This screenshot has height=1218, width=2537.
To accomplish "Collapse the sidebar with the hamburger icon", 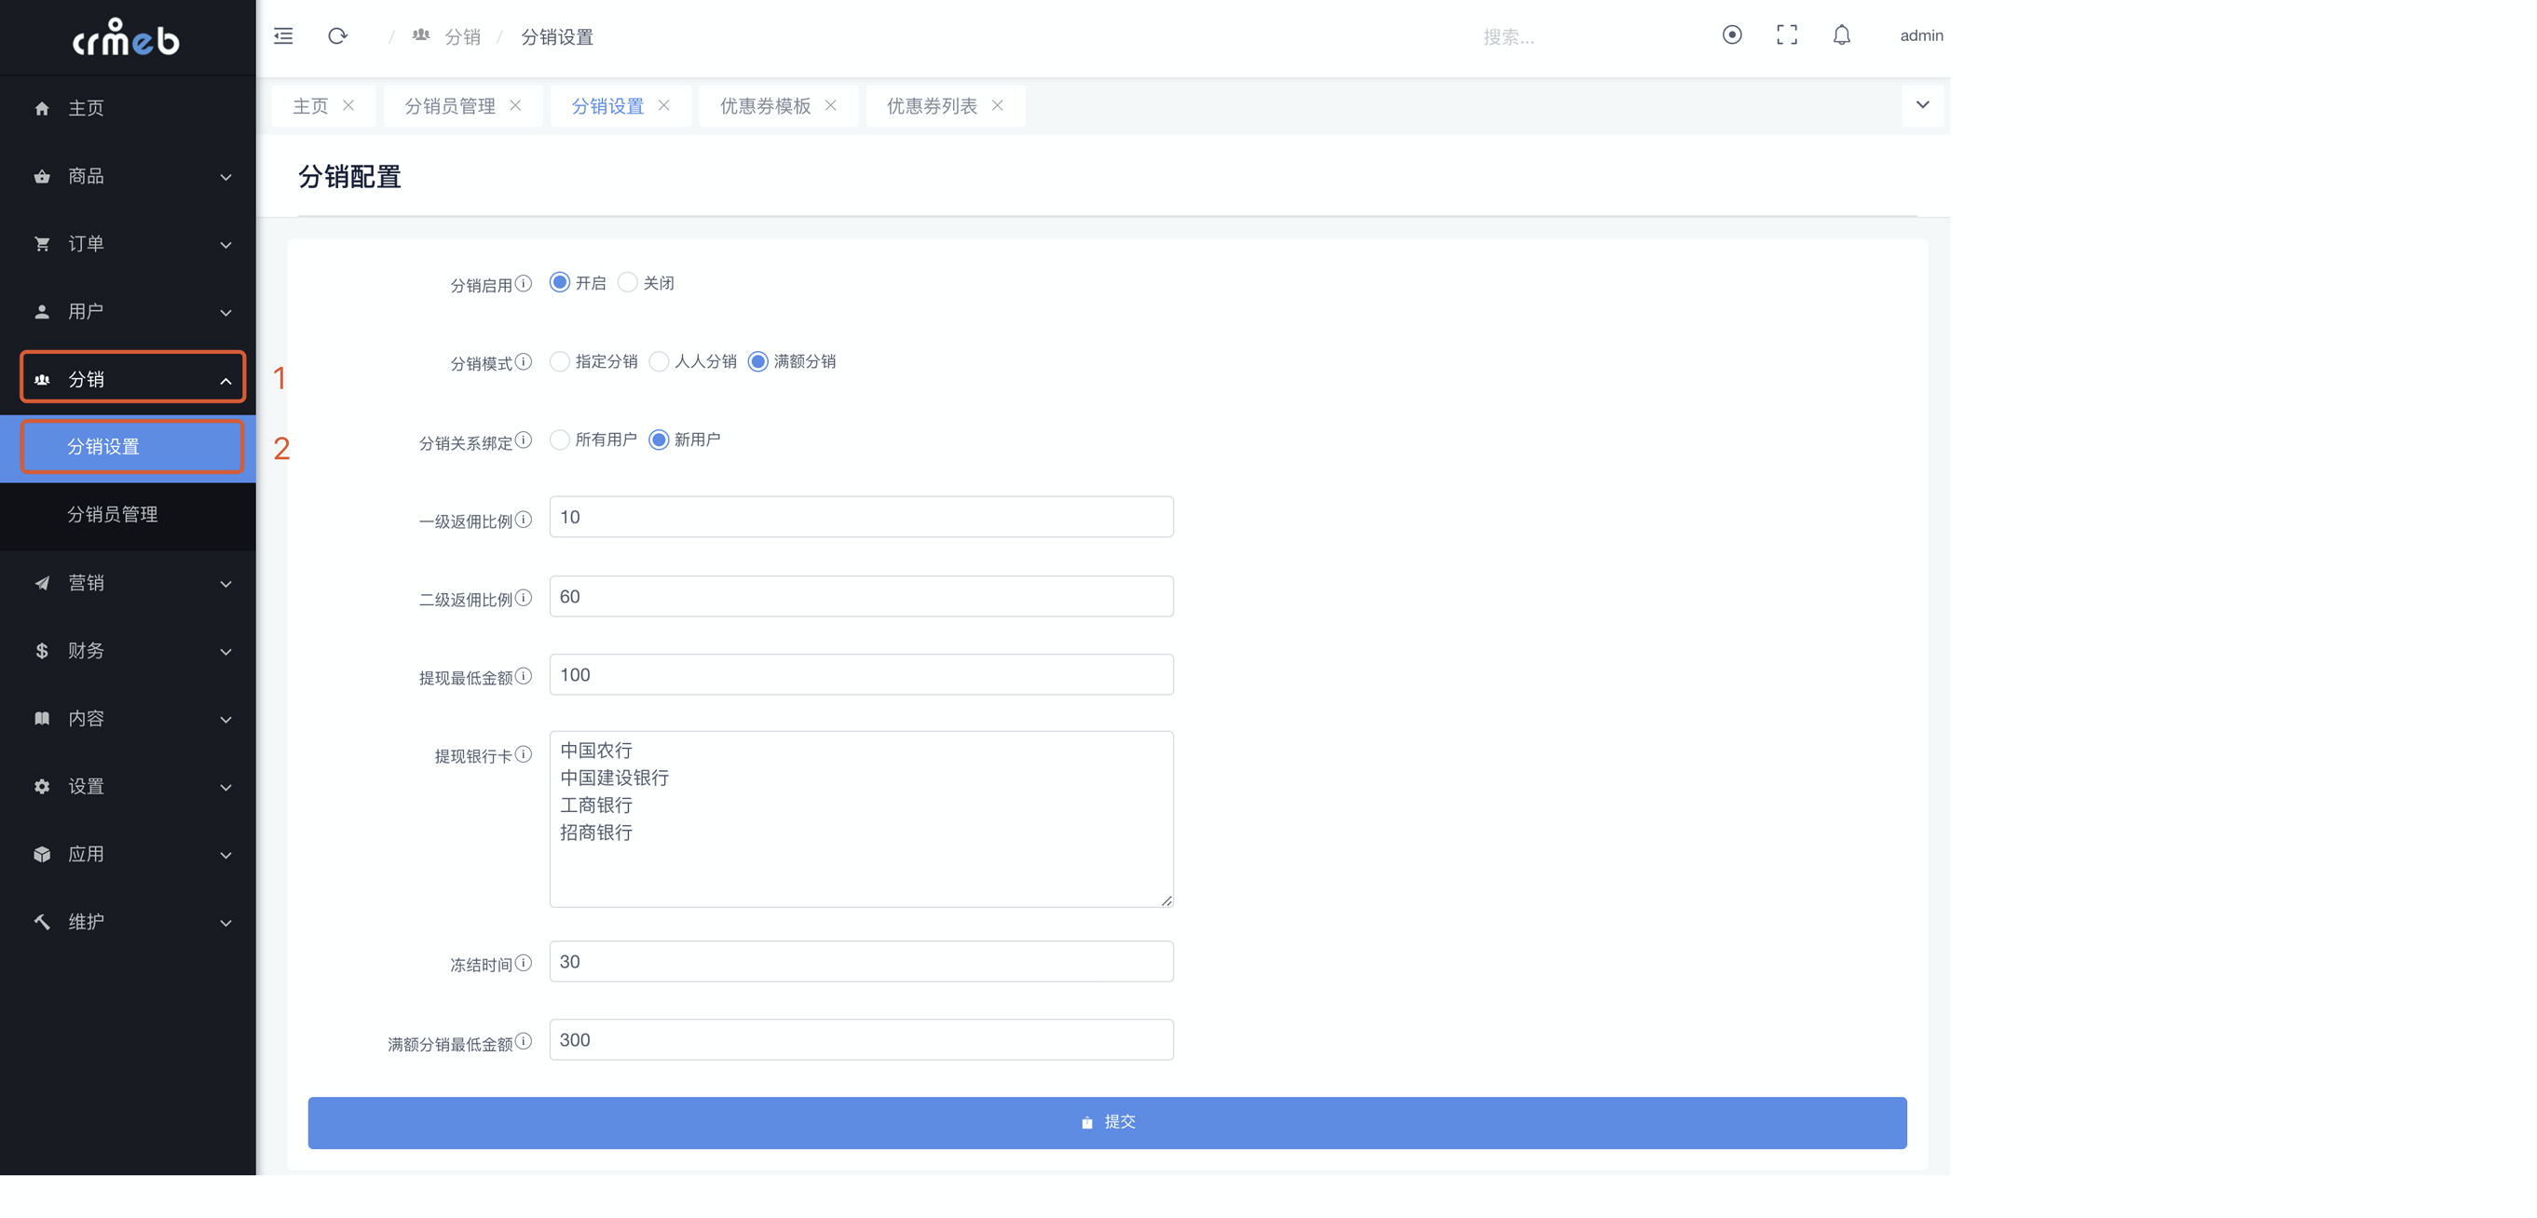I will coord(283,36).
